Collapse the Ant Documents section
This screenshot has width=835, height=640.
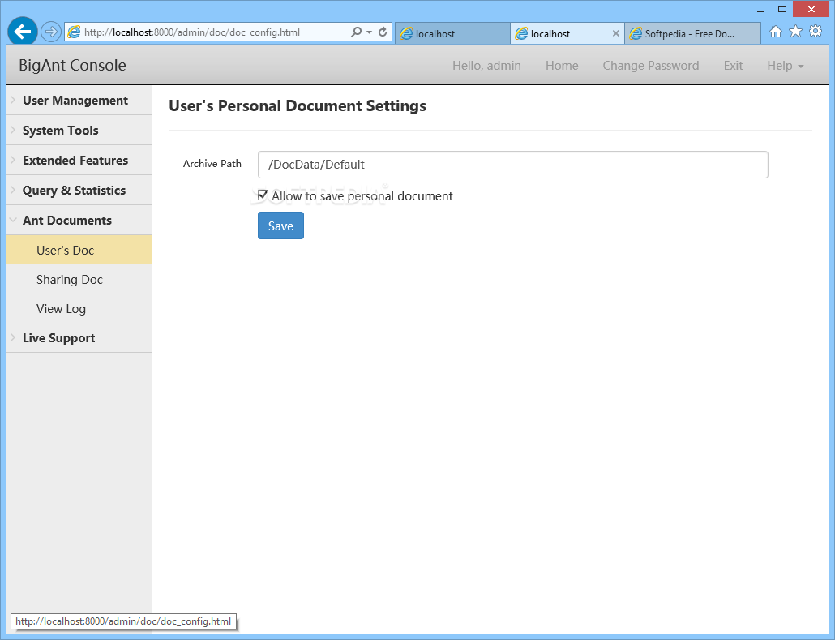[79, 220]
